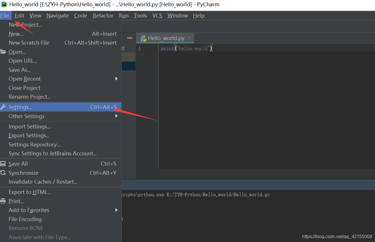Screen dimensions: 375x242
Task: Open the Refactor menu
Action: (103, 15)
